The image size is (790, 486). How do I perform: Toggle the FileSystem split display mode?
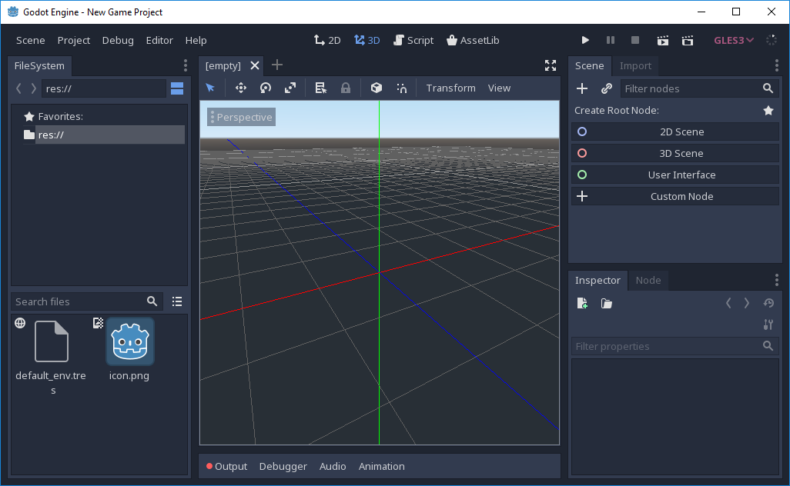177,88
